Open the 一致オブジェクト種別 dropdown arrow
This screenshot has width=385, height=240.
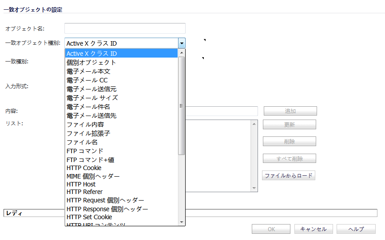[x=182, y=43]
